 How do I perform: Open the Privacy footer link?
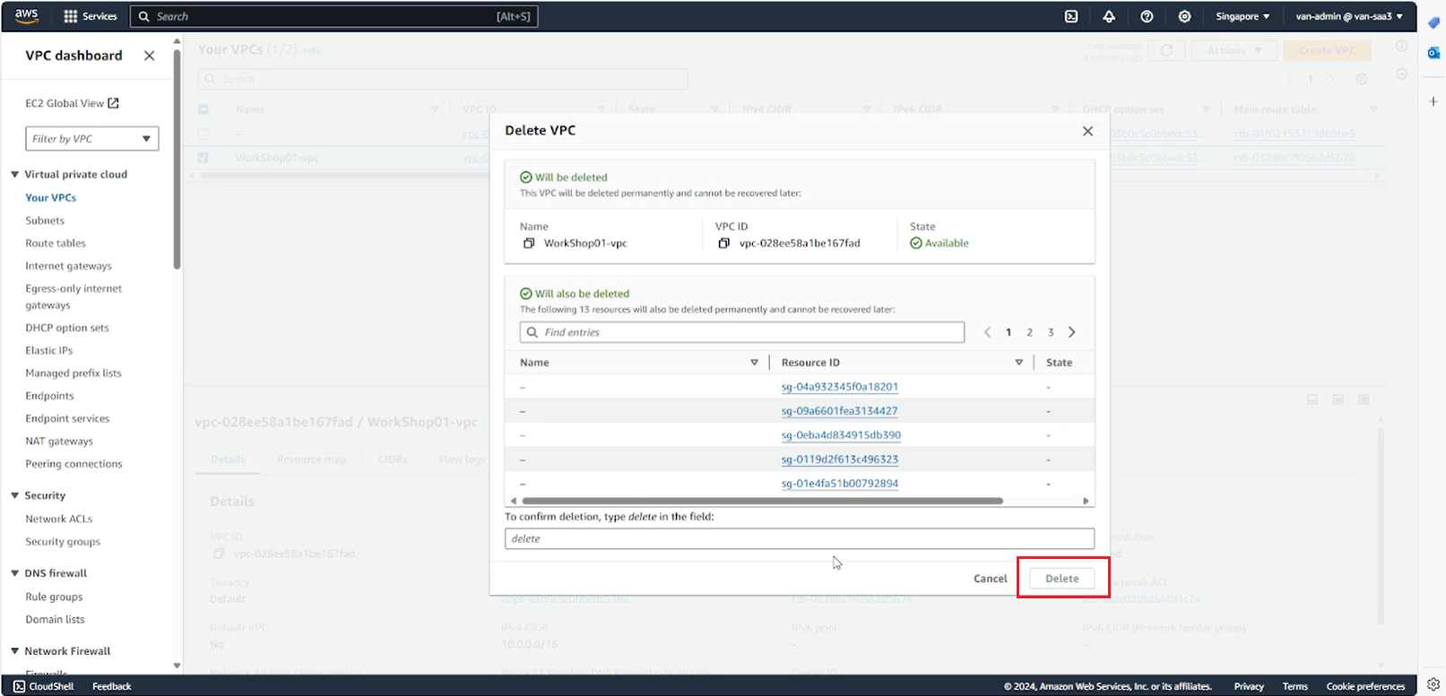click(1249, 686)
